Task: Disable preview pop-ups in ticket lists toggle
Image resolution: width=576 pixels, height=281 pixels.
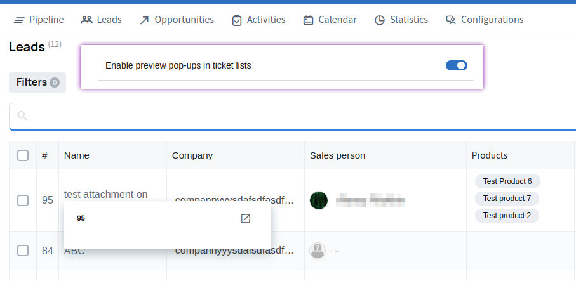Action: tap(456, 65)
